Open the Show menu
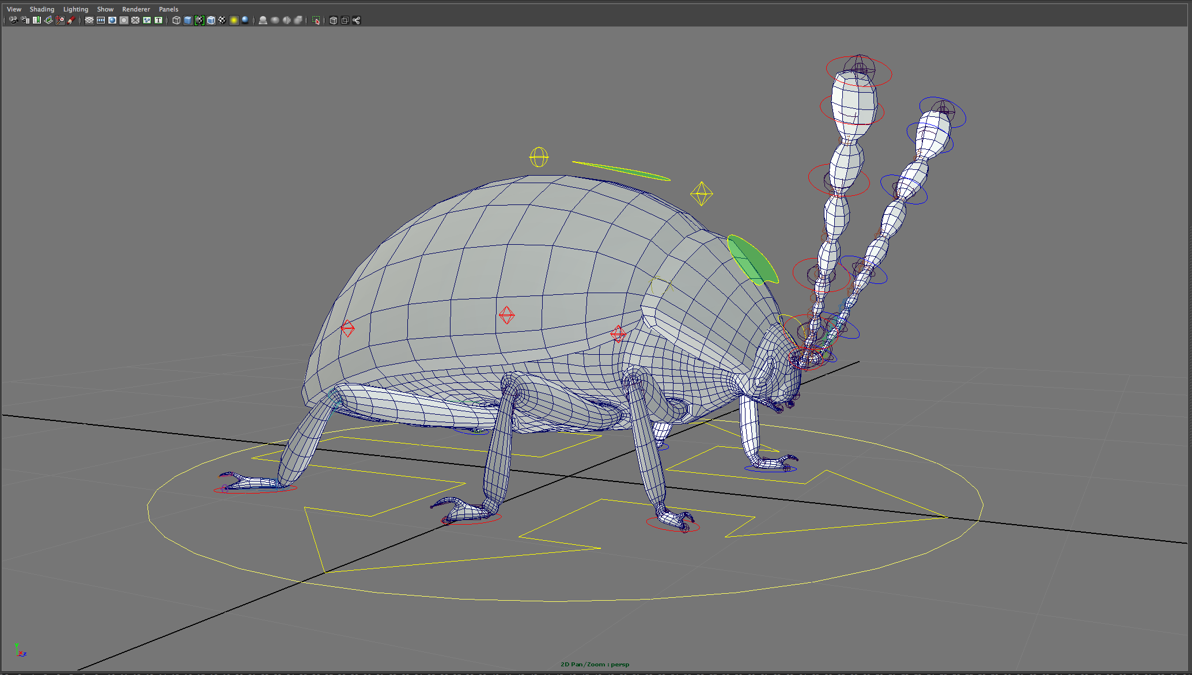 [x=105, y=9]
